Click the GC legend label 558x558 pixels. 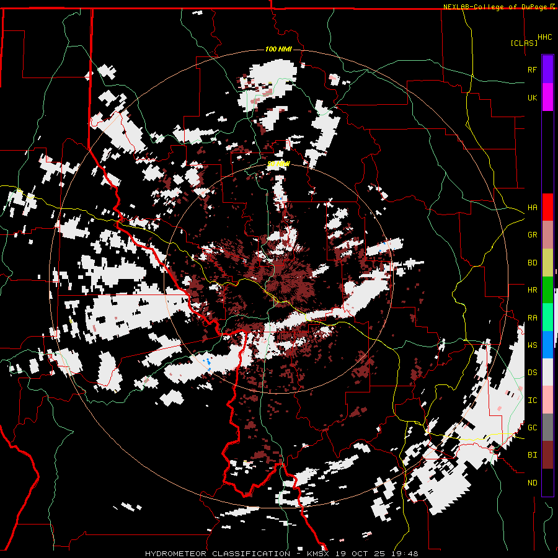532,428
